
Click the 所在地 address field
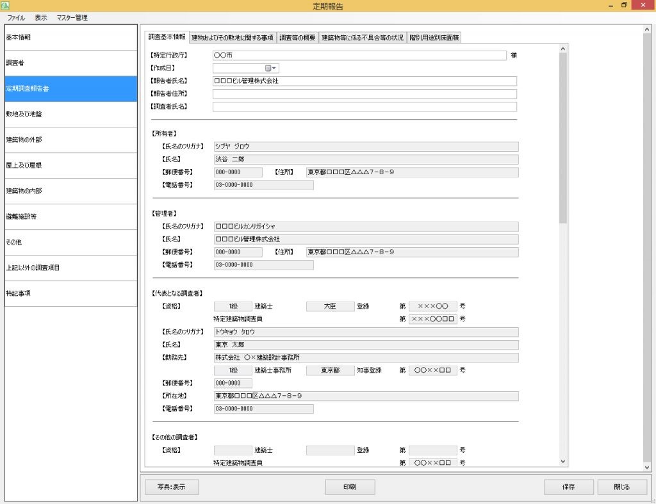(x=366, y=396)
